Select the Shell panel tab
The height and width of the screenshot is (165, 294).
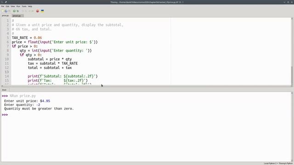(4, 90)
